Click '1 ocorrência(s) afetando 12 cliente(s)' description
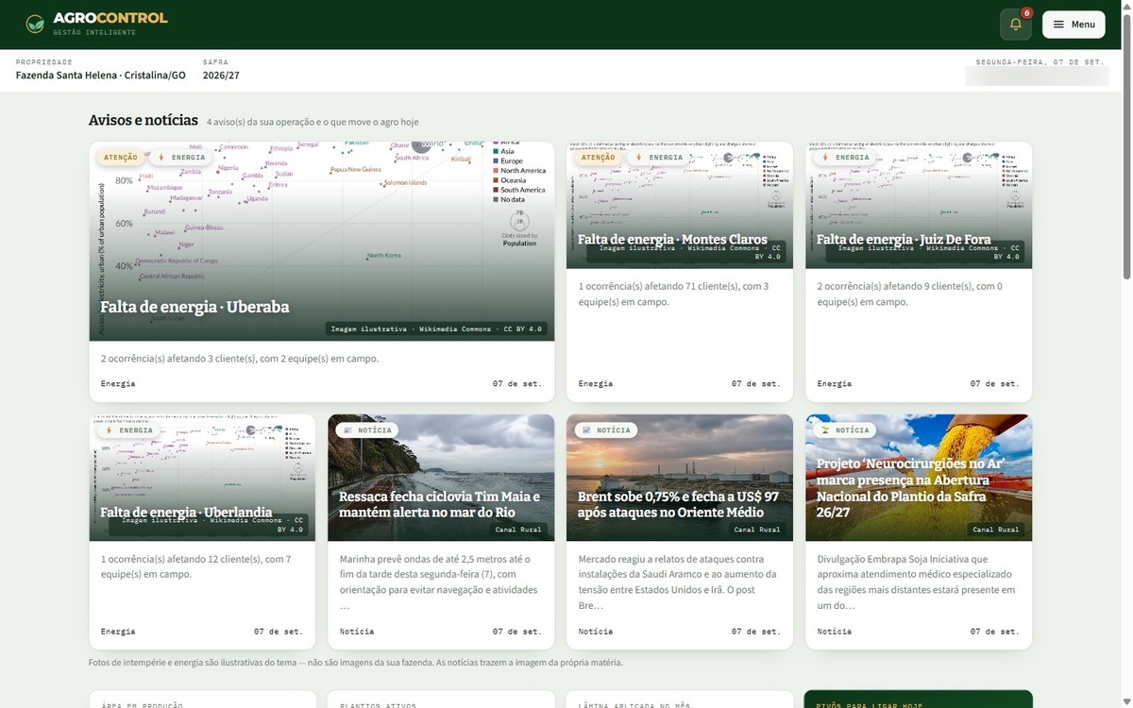Viewport: 1133px width, 708px height. click(x=195, y=566)
